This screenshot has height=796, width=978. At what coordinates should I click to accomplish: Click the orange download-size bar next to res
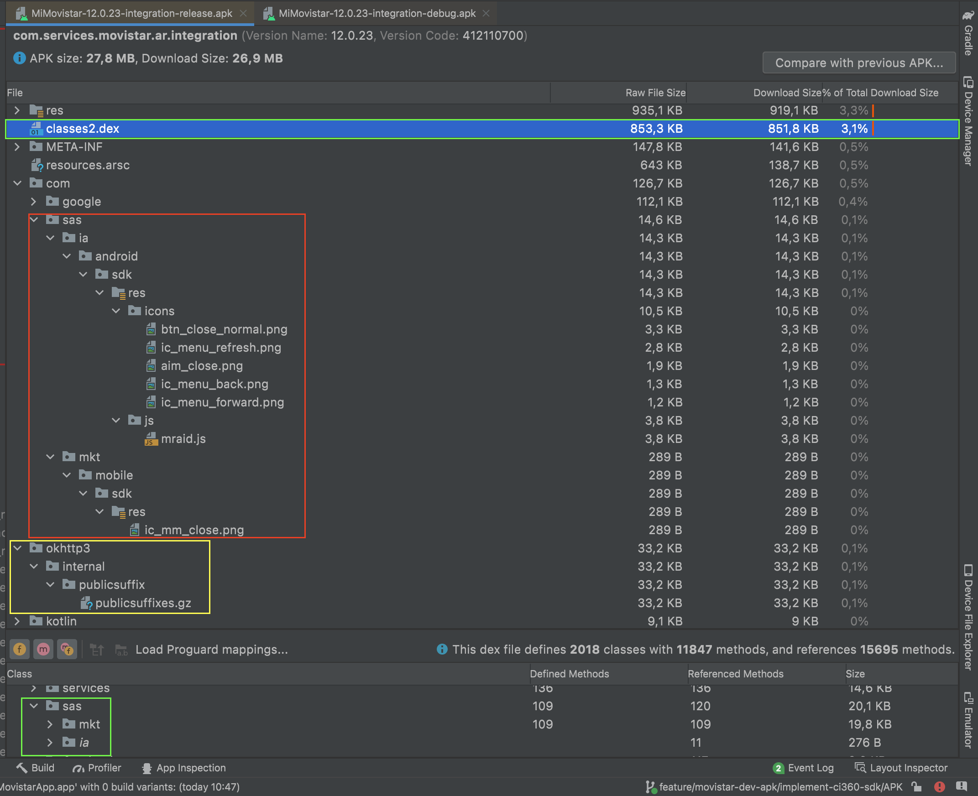[873, 110]
